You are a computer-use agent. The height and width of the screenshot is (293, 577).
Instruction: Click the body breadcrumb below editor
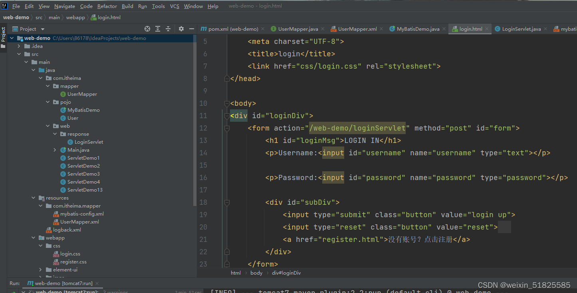pos(256,273)
